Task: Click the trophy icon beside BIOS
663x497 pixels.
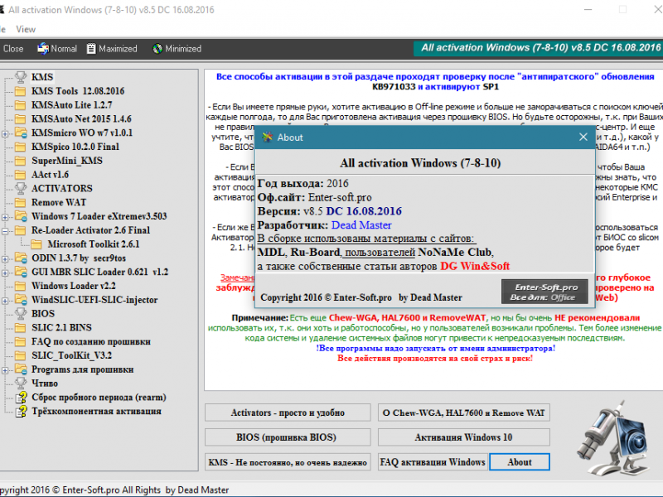Action: 20,313
